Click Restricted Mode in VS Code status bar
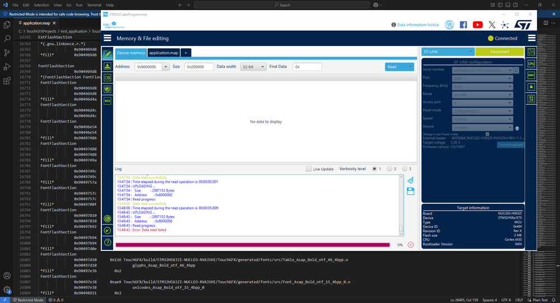Viewport: 560px width, 303px height. click(28, 300)
